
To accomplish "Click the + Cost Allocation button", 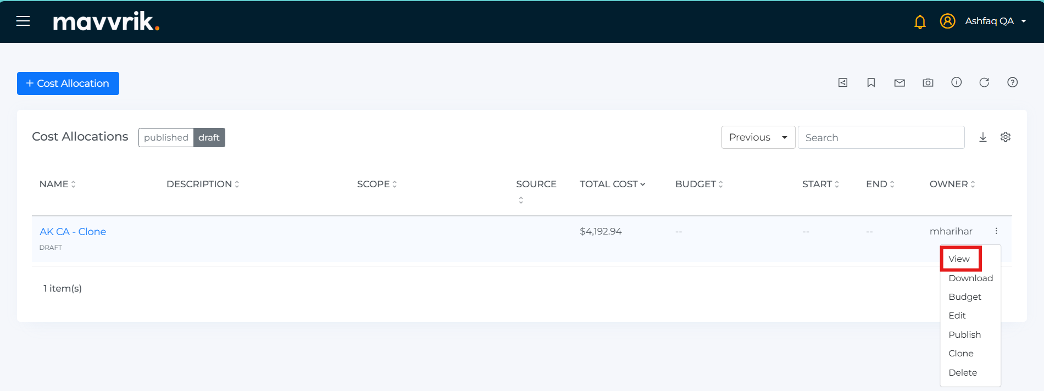I will pyautogui.click(x=68, y=83).
